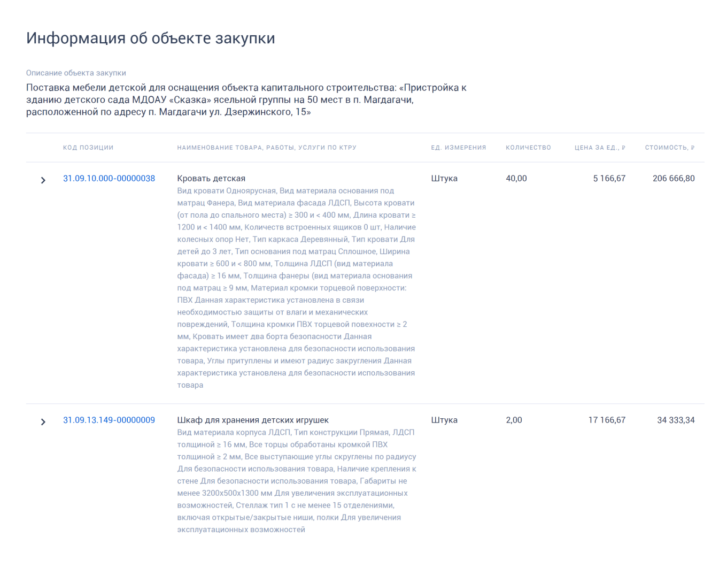Select the Шкаф для хранения детских игрушек title
This screenshot has width=727, height=568.
pos(253,420)
